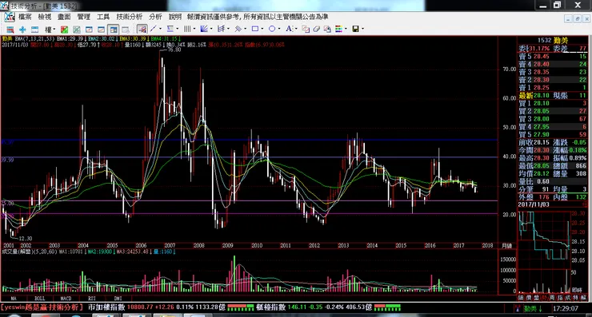Viewport: 592px width, 317px height.
Task: Select the text annotation A tool
Action: click(289, 29)
